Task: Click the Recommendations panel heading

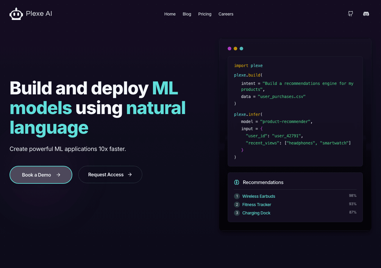Action: pyautogui.click(x=263, y=182)
